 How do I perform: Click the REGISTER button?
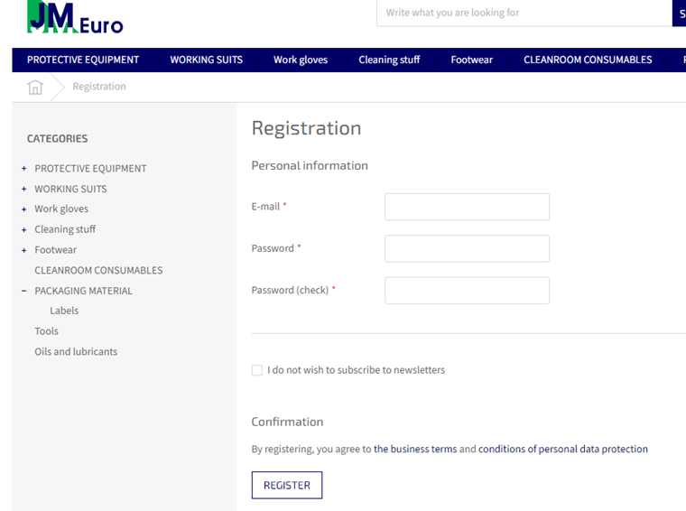(x=287, y=485)
